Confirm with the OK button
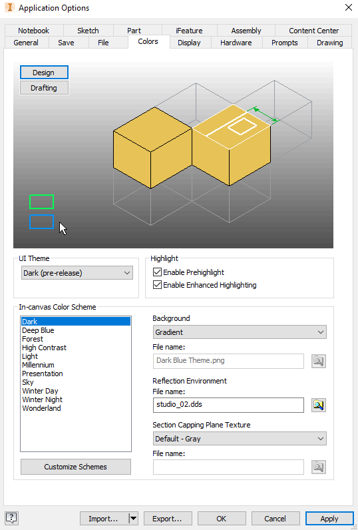 (222, 518)
